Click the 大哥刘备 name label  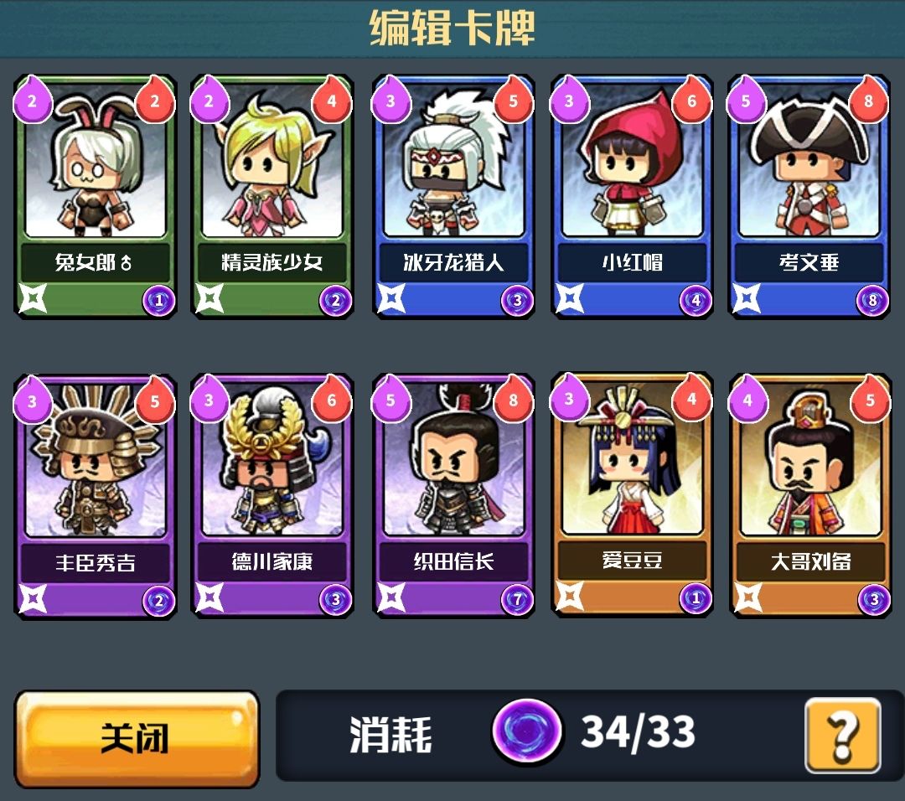click(810, 561)
